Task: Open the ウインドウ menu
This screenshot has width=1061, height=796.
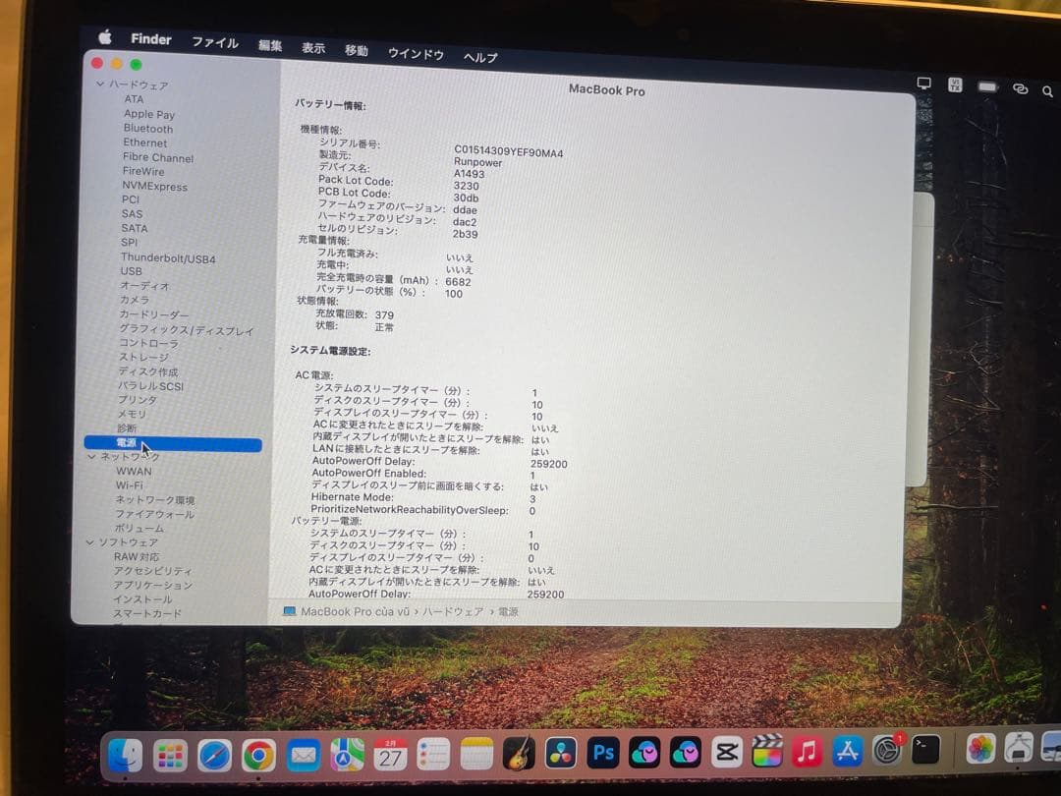Action: coord(416,54)
